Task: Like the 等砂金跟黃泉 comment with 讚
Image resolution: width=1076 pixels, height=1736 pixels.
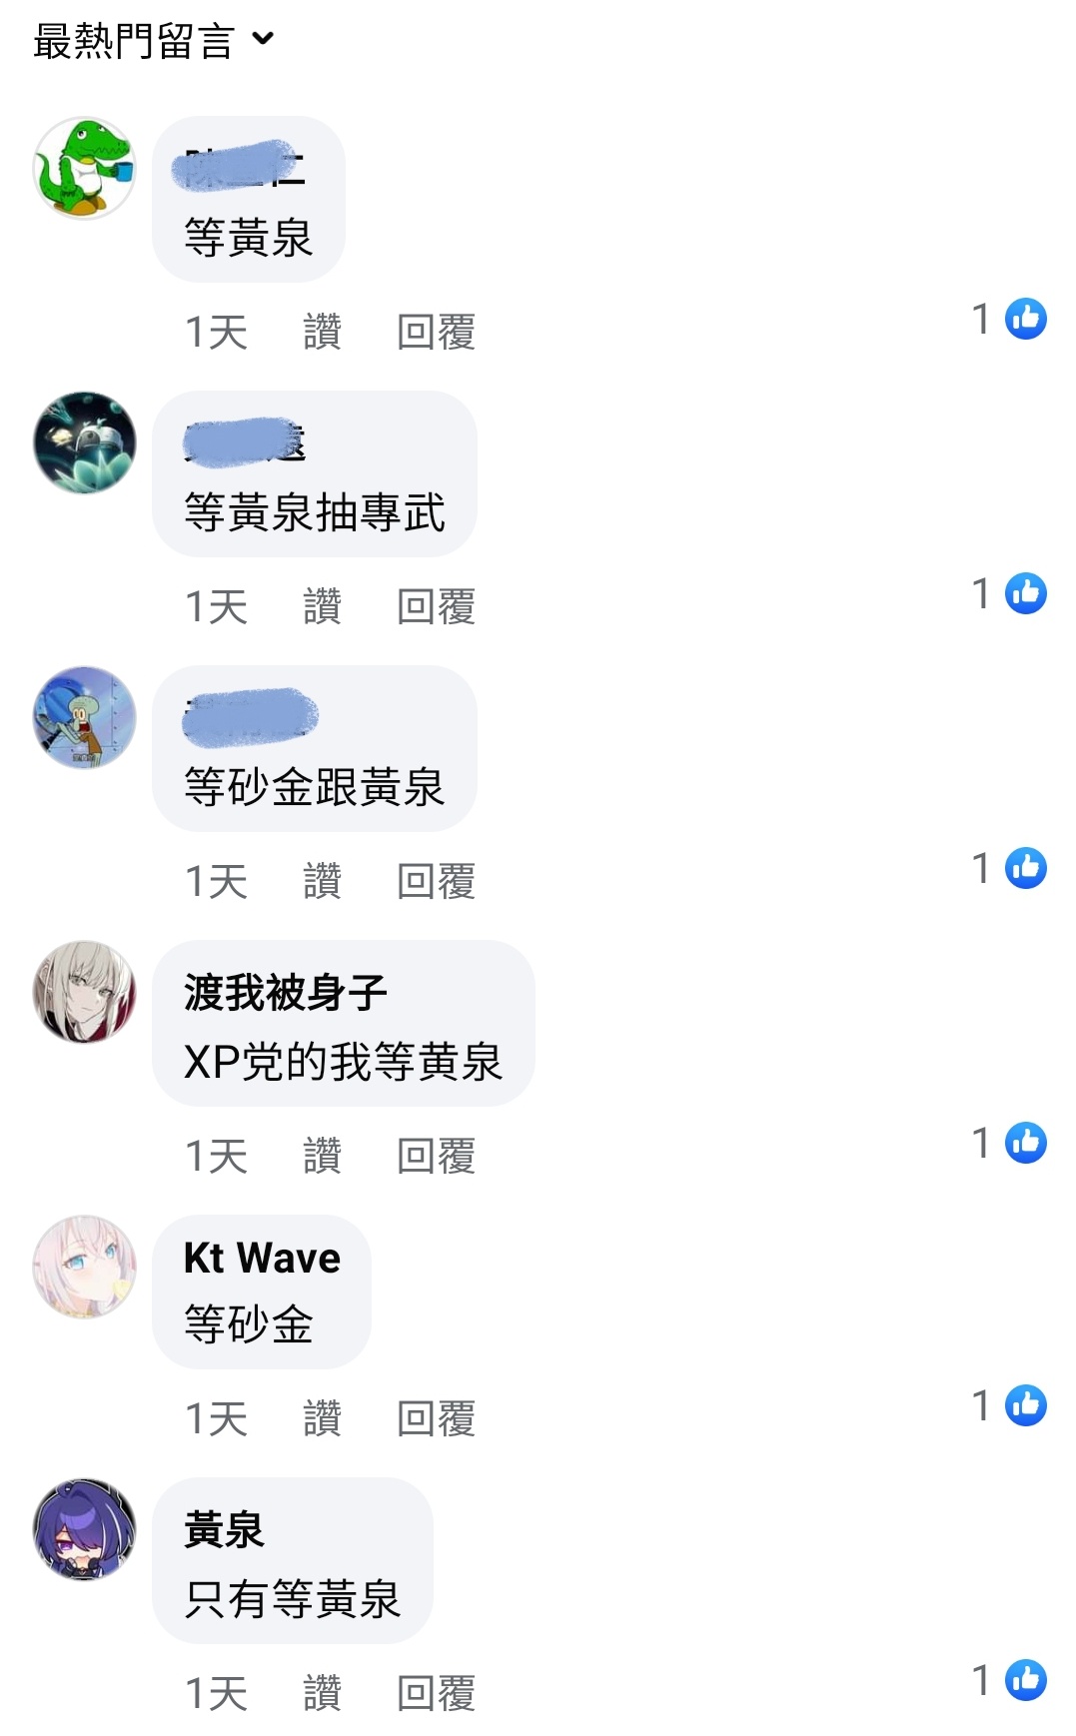Action: (322, 881)
